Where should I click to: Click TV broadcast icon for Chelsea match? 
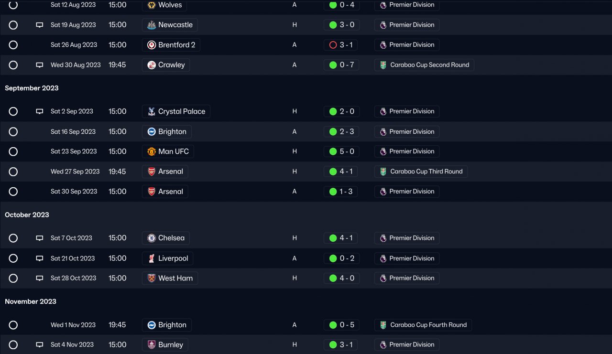pos(40,238)
